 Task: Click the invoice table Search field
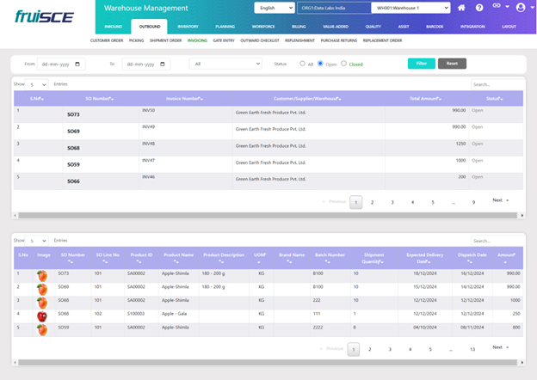pos(496,84)
